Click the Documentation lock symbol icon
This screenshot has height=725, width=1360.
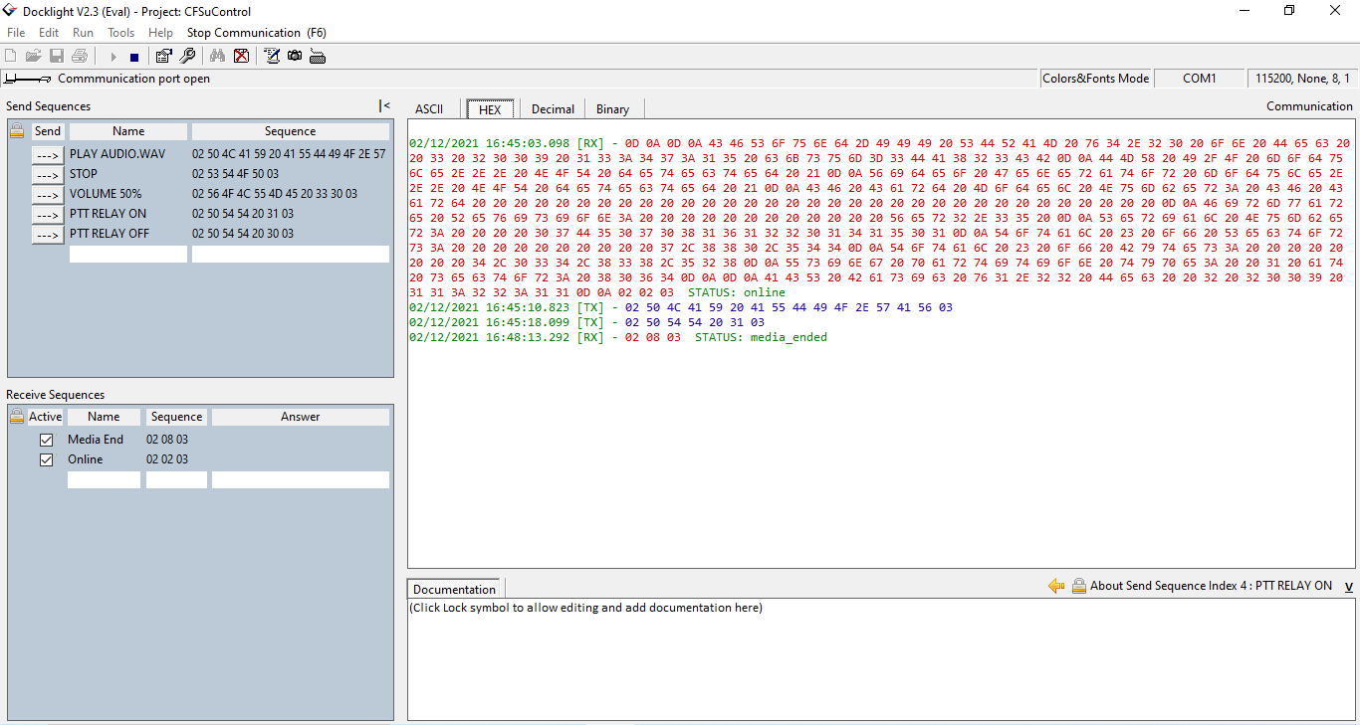tap(1078, 586)
